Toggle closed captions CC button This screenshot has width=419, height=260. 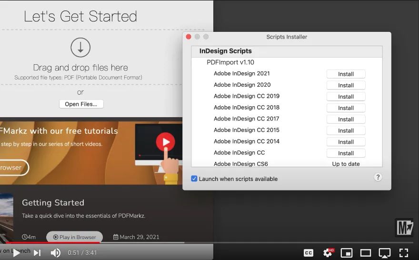(x=309, y=253)
